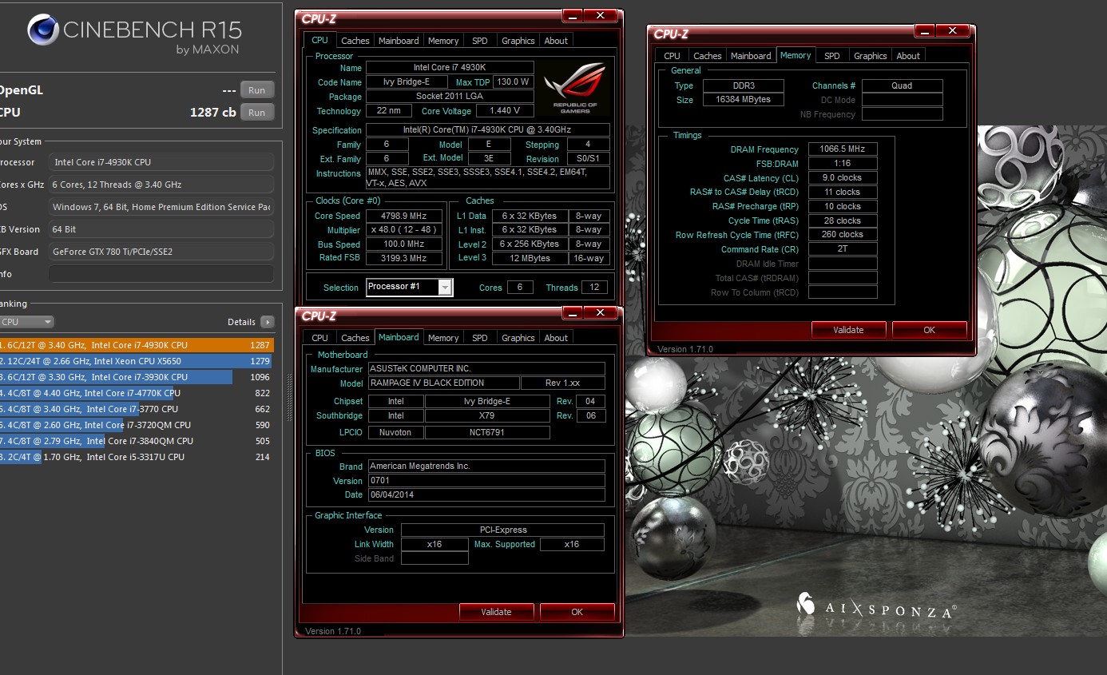This screenshot has height=675, width=1107.
Task: Switch to About tab in Mainboard CPU-Z window
Action: pos(556,338)
